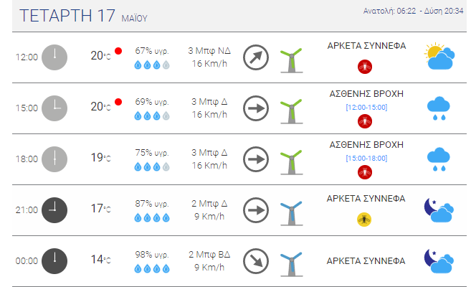Click the ΤΕΤΑΡΤΗ 17 date heading

pos(67,16)
